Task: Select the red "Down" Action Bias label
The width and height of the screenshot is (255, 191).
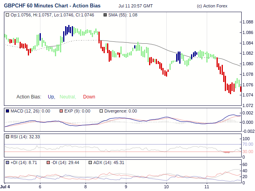Action: coord(89,97)
